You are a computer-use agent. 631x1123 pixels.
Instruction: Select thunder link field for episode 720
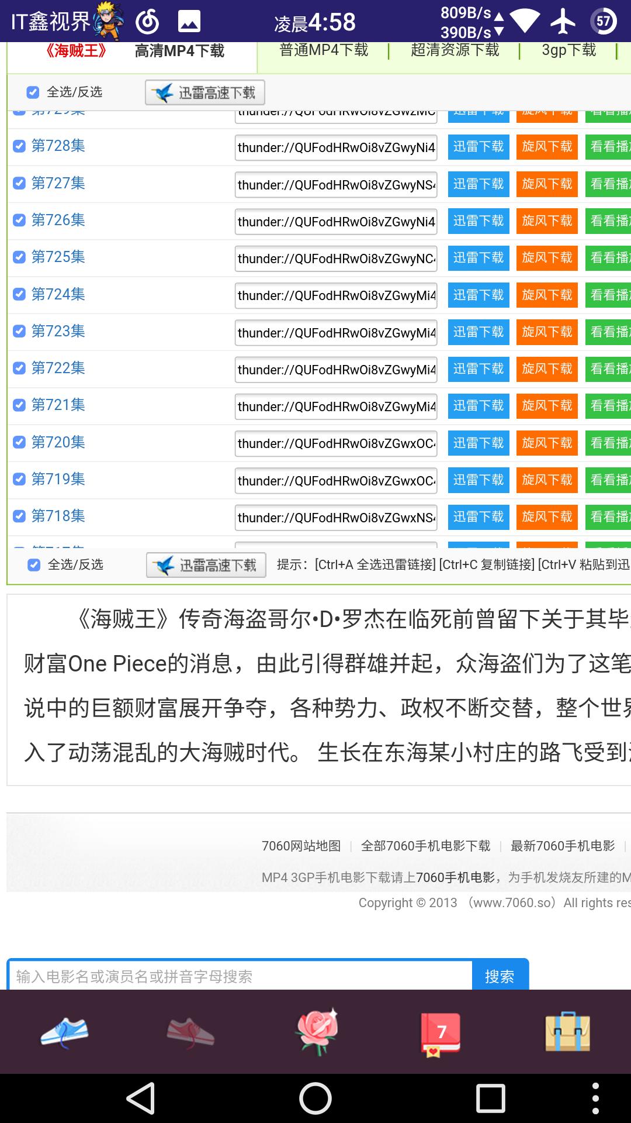[336, 443]
